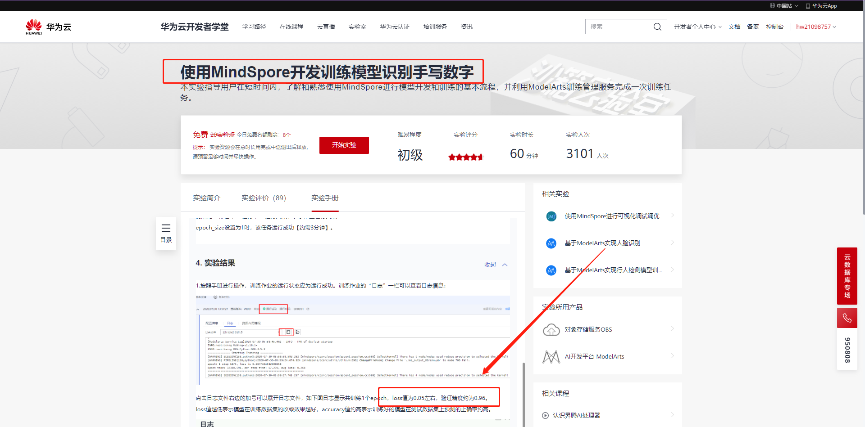Open 基于ModelArts实现人脸识别 experiment link
This screenshot has width=865, height=427.
pos(602,243)
